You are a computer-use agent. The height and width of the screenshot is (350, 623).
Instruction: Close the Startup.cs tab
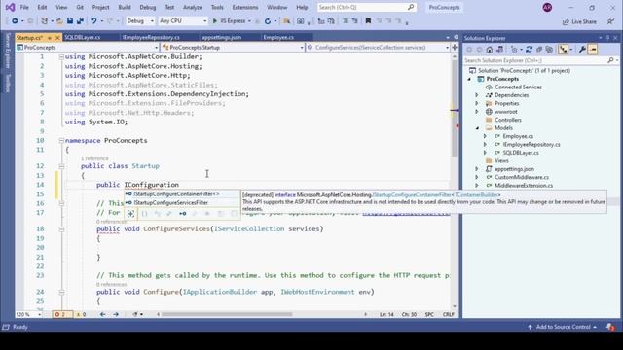57,38
